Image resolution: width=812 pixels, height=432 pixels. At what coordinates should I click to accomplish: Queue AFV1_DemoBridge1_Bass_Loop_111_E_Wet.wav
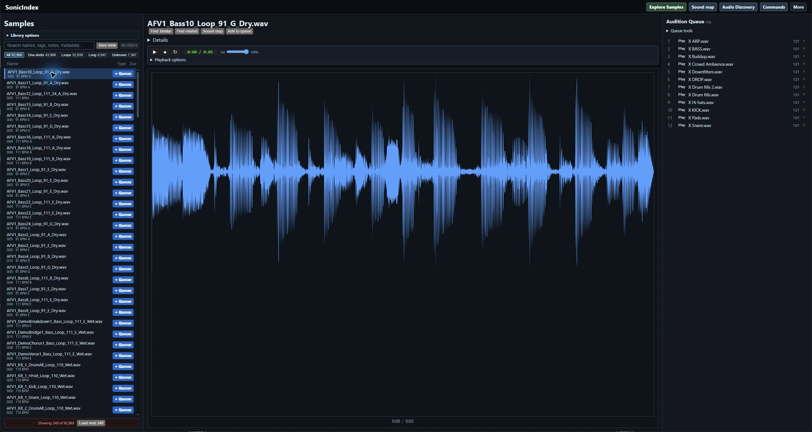point(123,334)
